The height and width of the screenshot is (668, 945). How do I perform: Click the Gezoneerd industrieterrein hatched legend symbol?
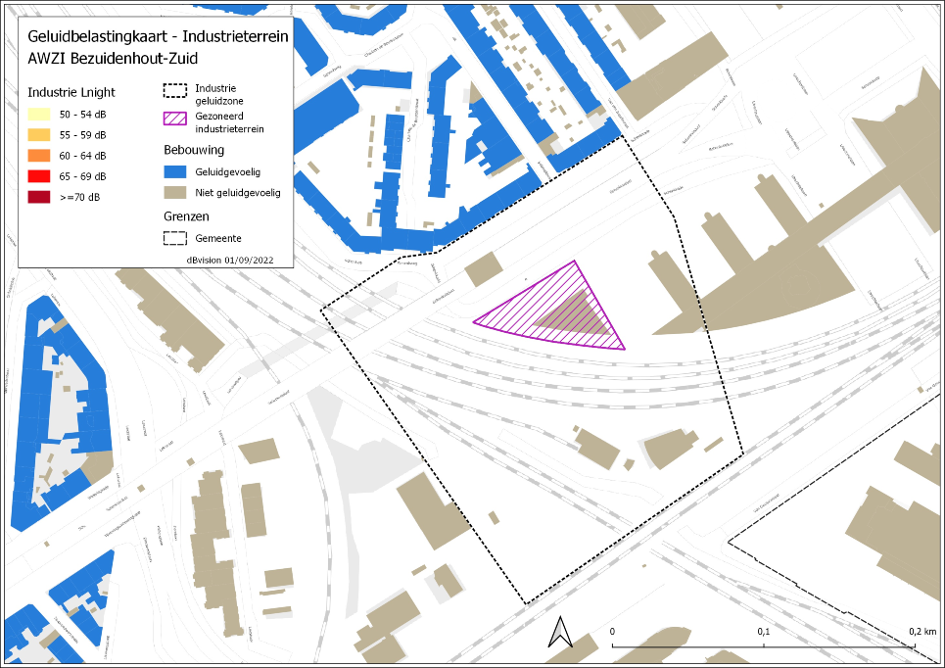(175, 120)
